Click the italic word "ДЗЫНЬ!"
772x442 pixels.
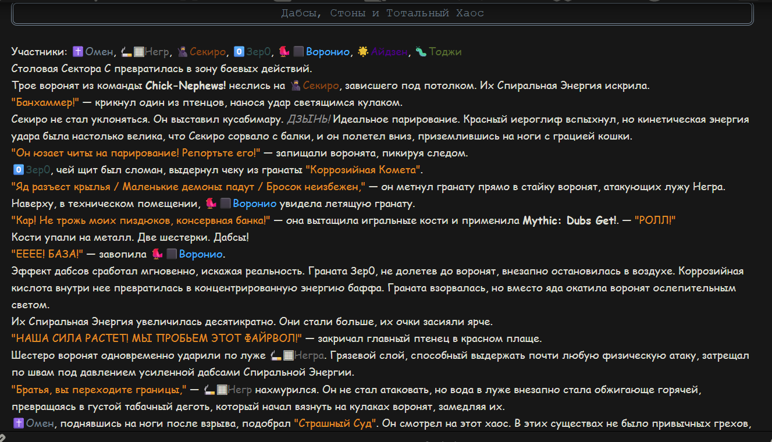coord(309,120)
